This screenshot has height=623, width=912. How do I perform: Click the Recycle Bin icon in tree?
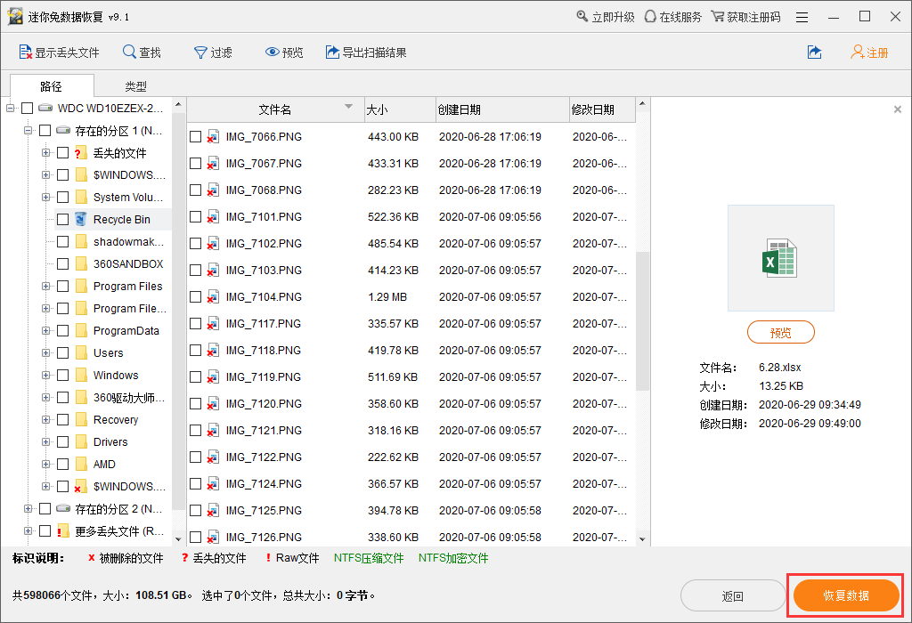81,219
